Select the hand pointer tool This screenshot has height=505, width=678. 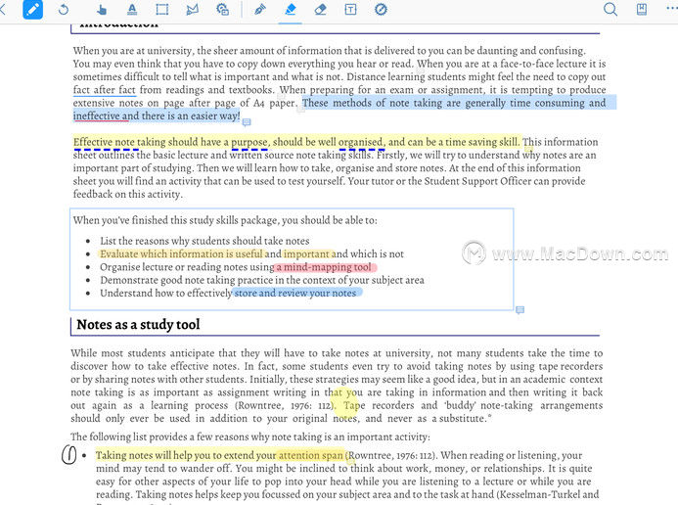(x=102, y=9)
